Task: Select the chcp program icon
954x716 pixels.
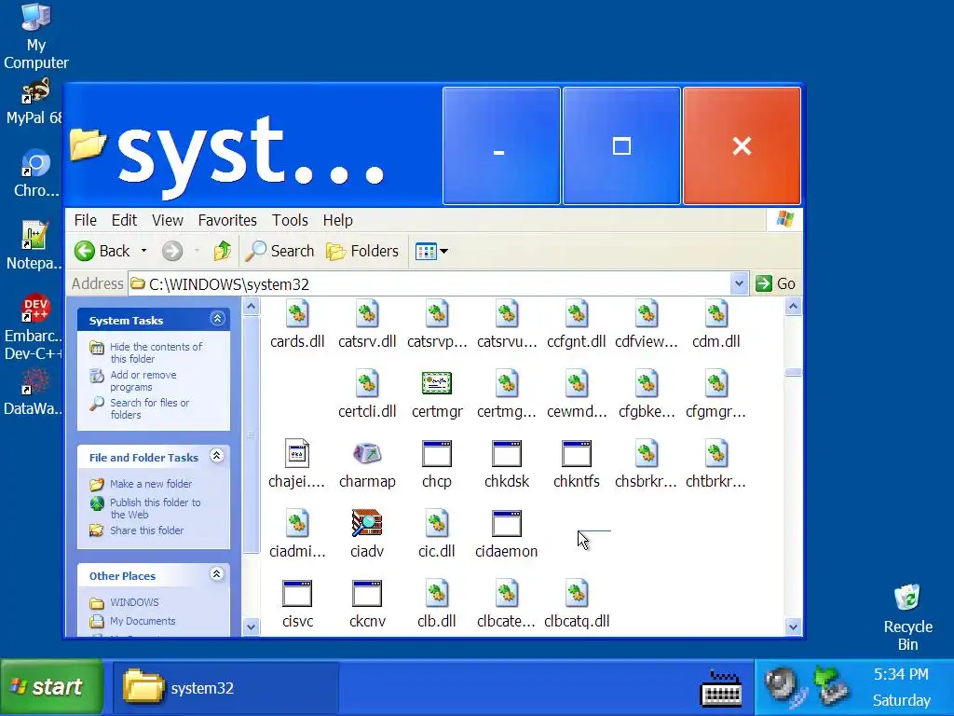Action: point(437,454)
